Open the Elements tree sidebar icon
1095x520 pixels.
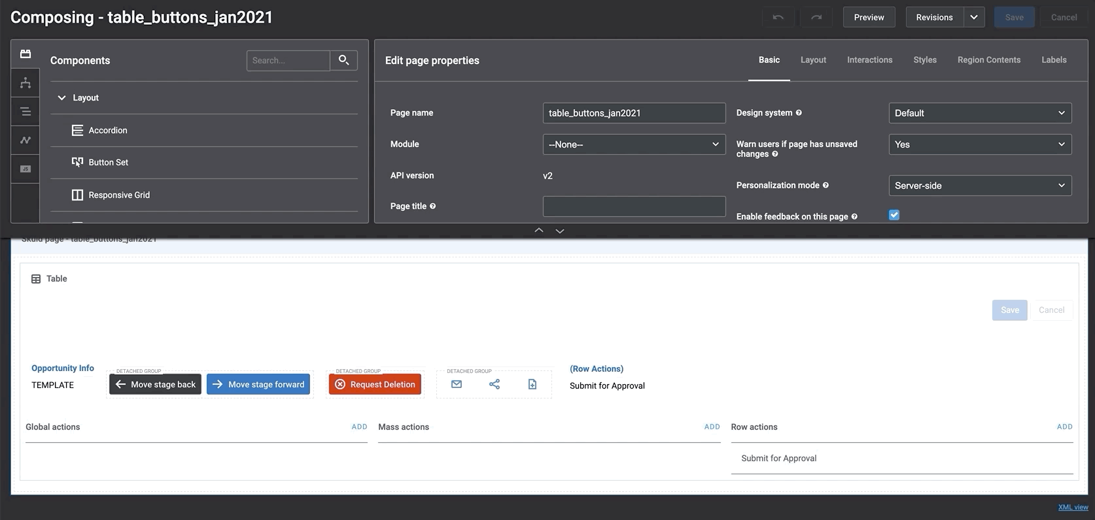pyautogui.click(x=26, y=83)
